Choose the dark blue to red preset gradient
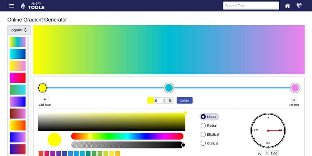 pyautogui.click(x=18, y=149)
